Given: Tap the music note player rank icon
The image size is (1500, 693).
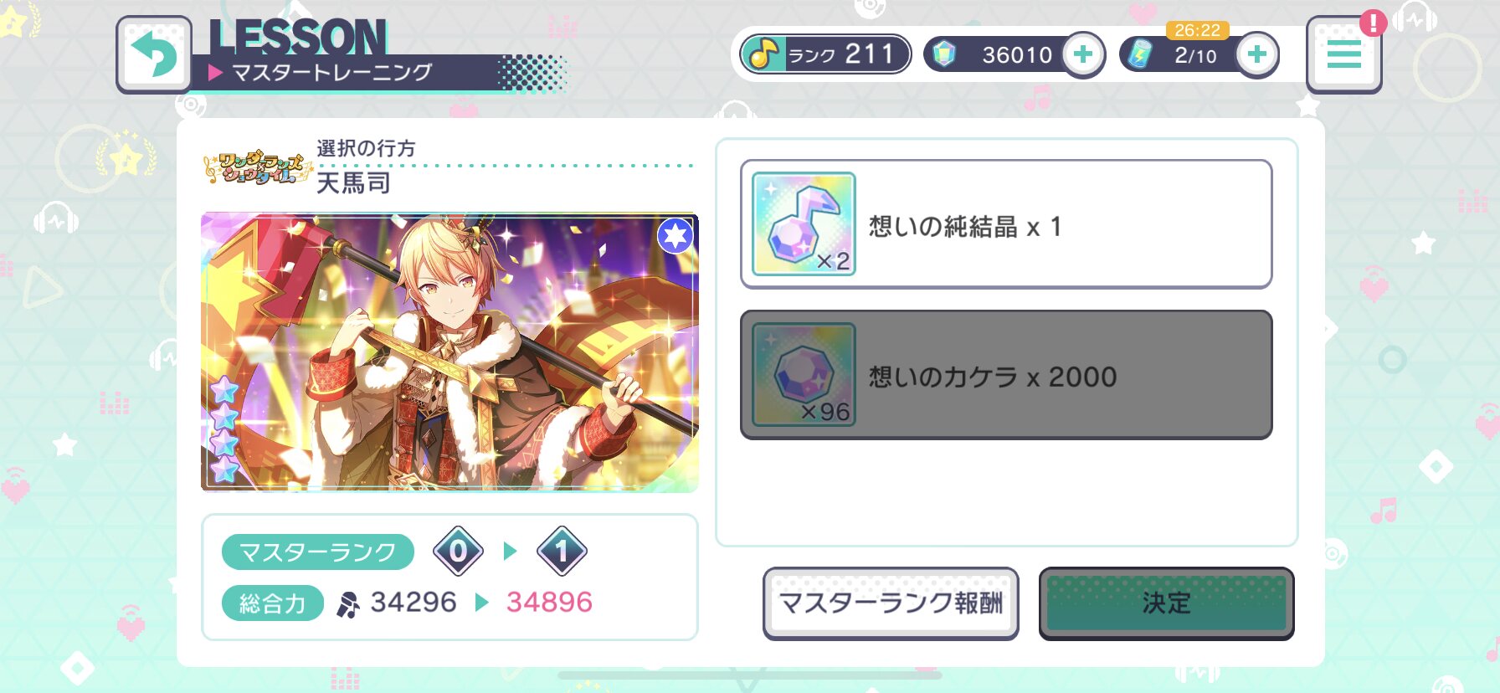Looking at the screenshot, I should coord(763,55).
